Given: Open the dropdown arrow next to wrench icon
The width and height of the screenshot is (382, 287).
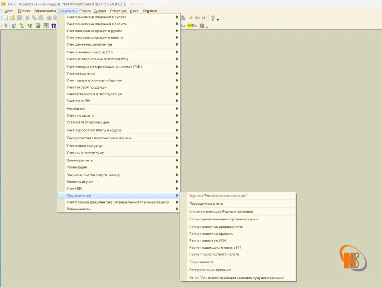Looking at the screenshot, I should tap(218, 19).
